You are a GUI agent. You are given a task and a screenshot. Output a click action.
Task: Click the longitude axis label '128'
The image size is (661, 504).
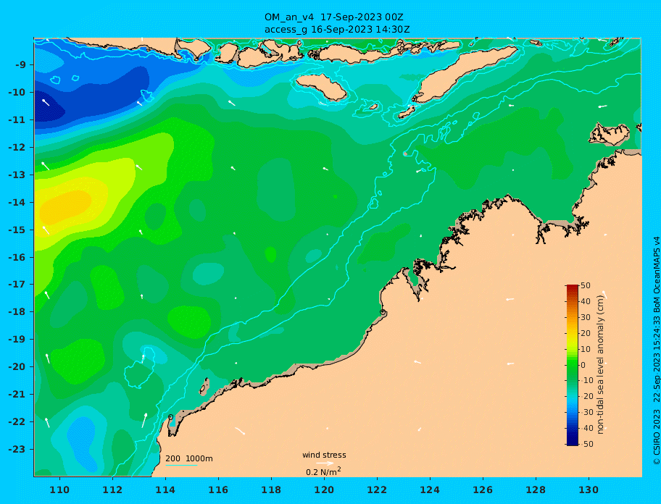(536, 490)
